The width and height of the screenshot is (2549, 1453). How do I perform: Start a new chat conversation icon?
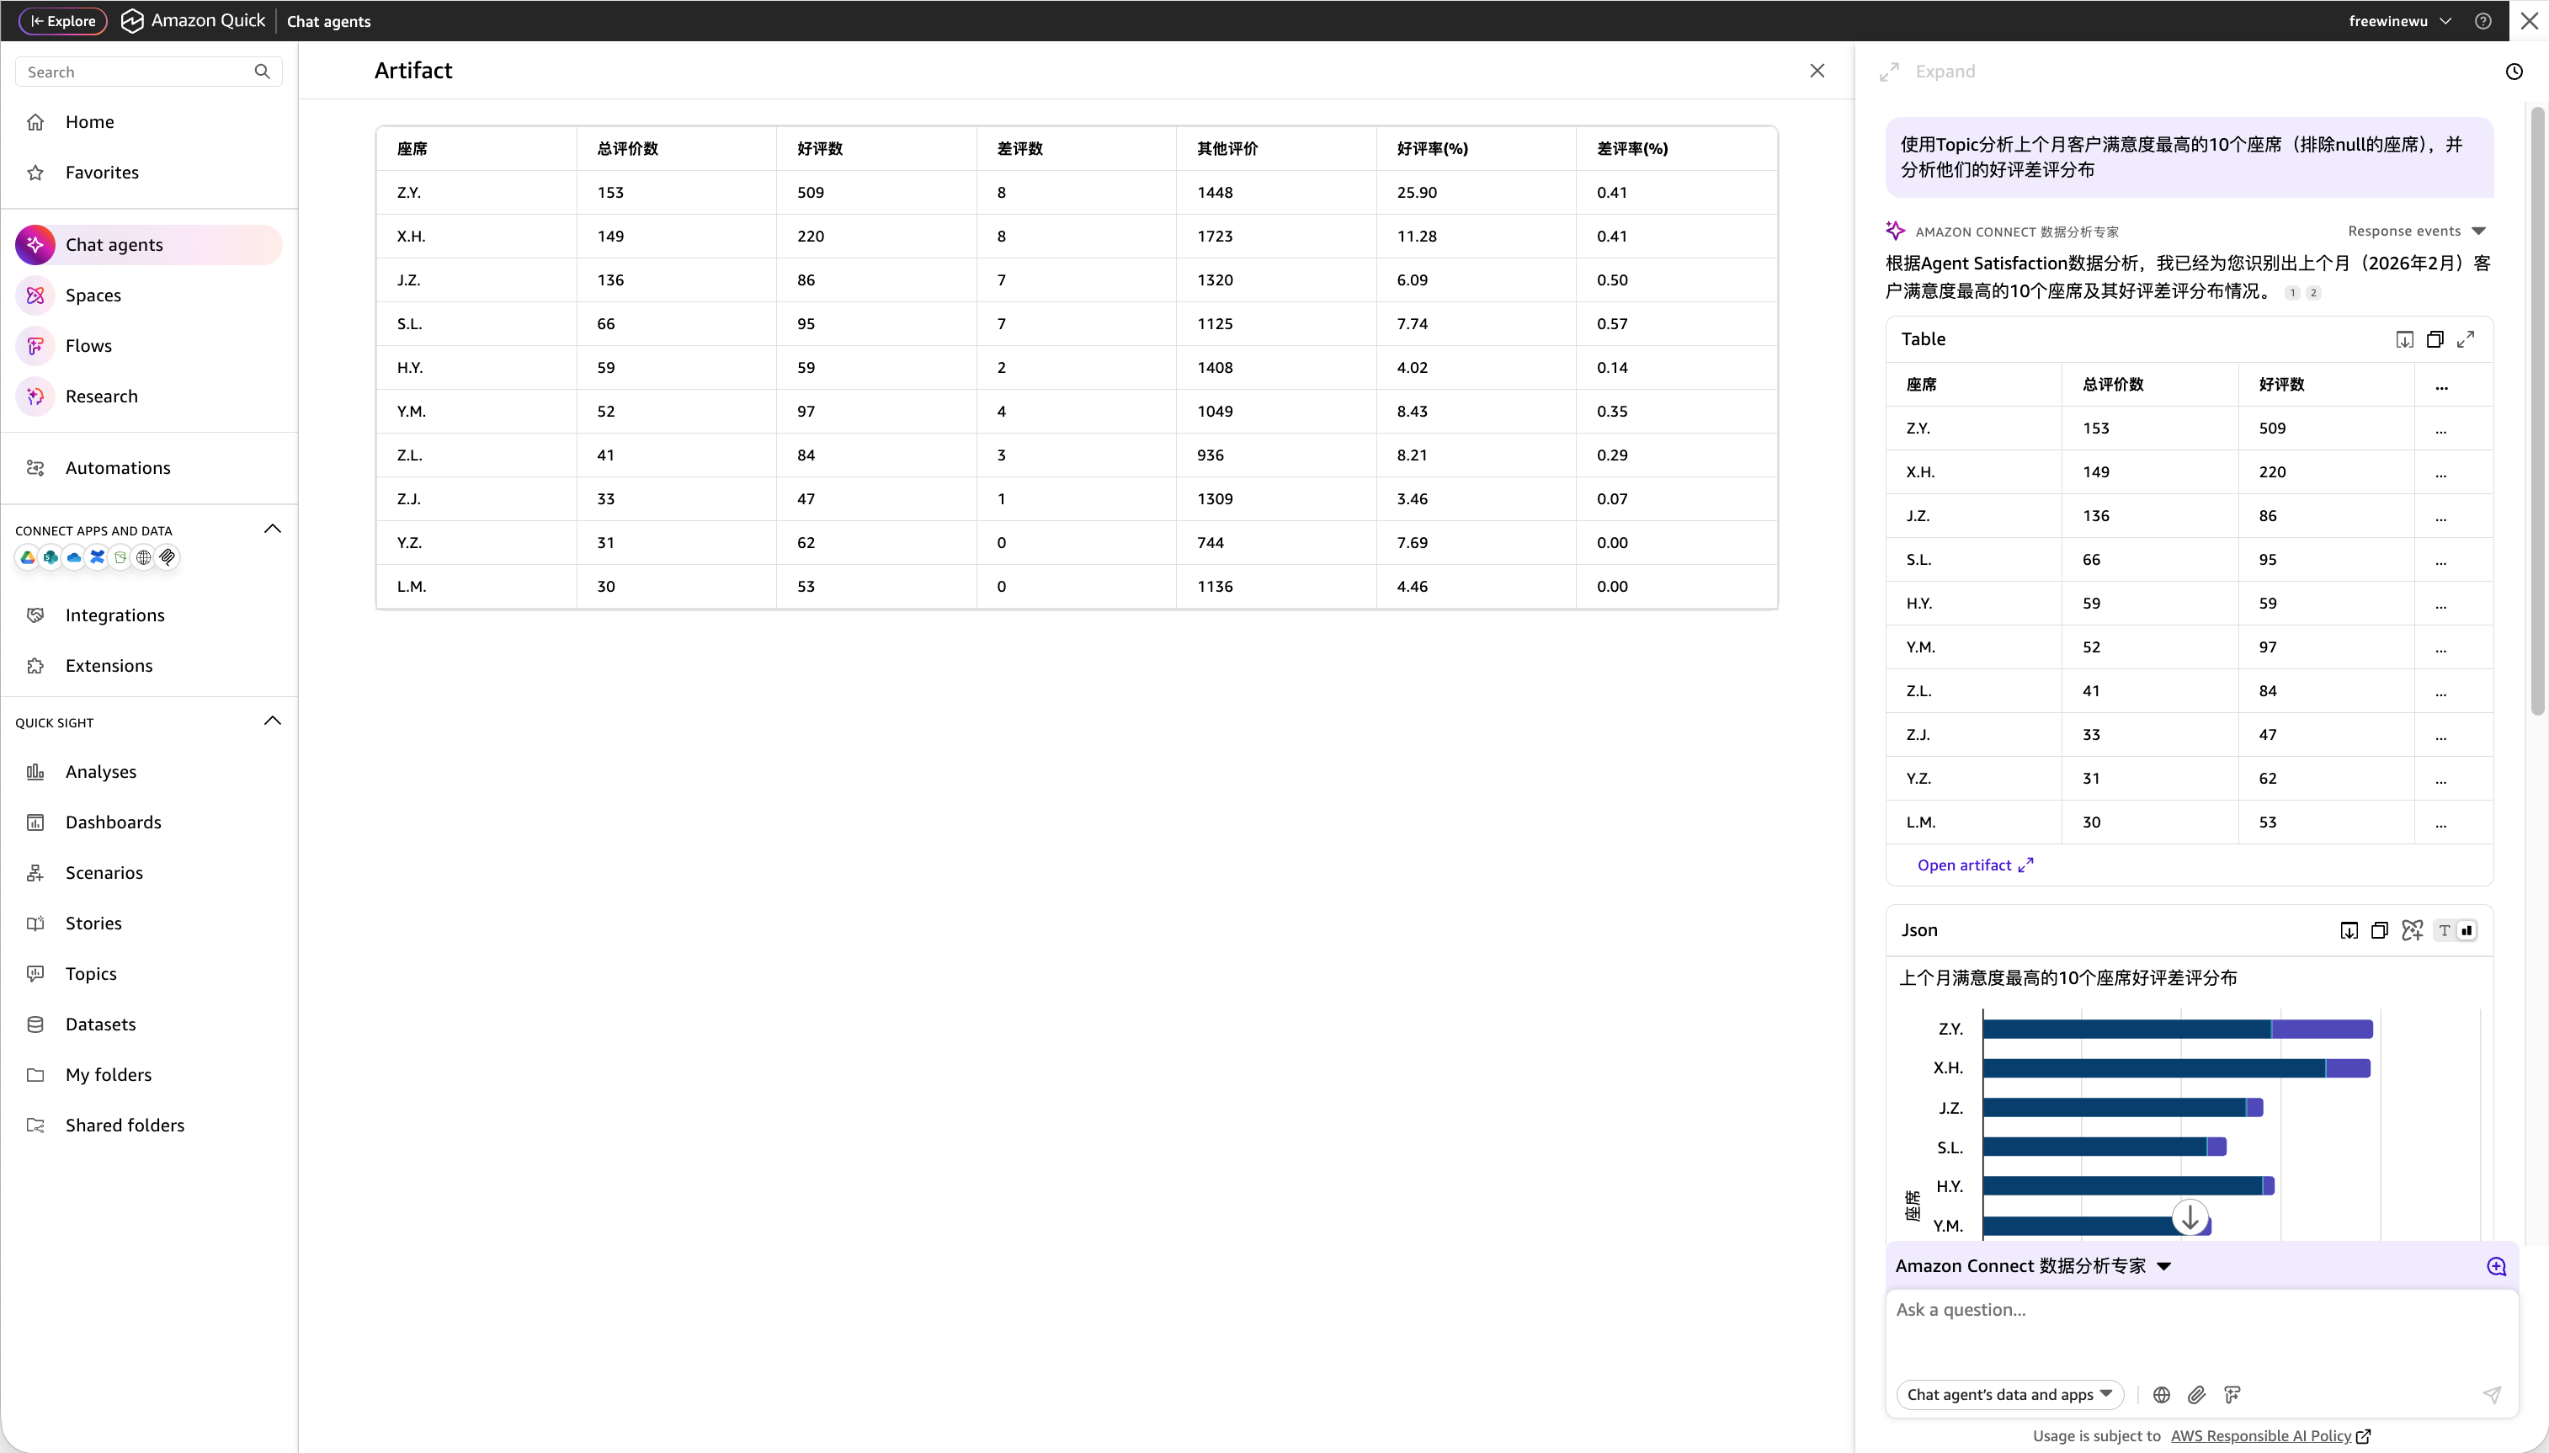2496,1265
